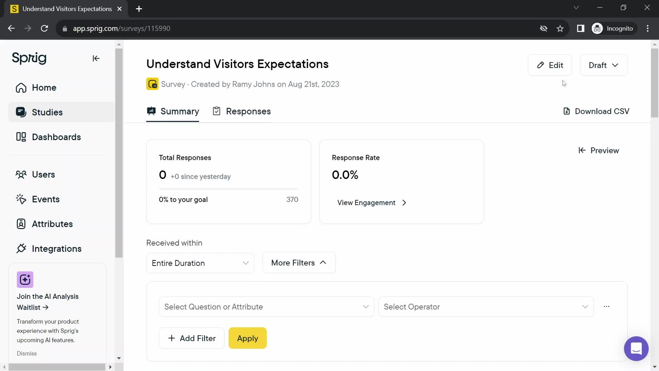
Task: Click the Add Filter button
Action: click(x=192, y=338)
